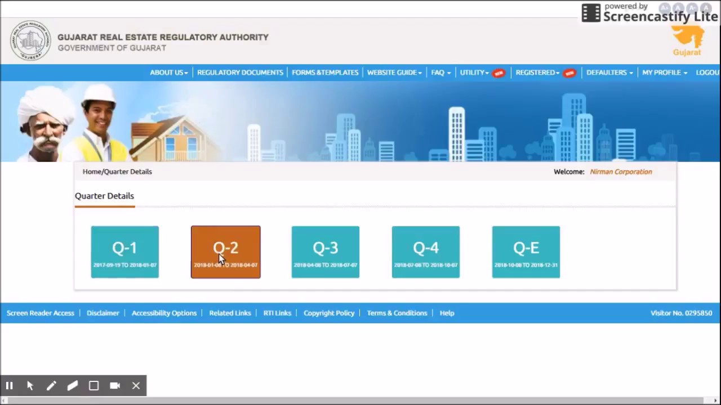Click the right arrow of the horizontal scrollbar

tap(716, 401)
